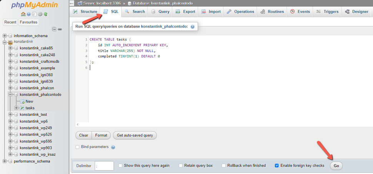Image resolution: width=373 pixels, height=174 pixels.
Task: Check Rollback when finished option
Action: click(x=224, y=166)
